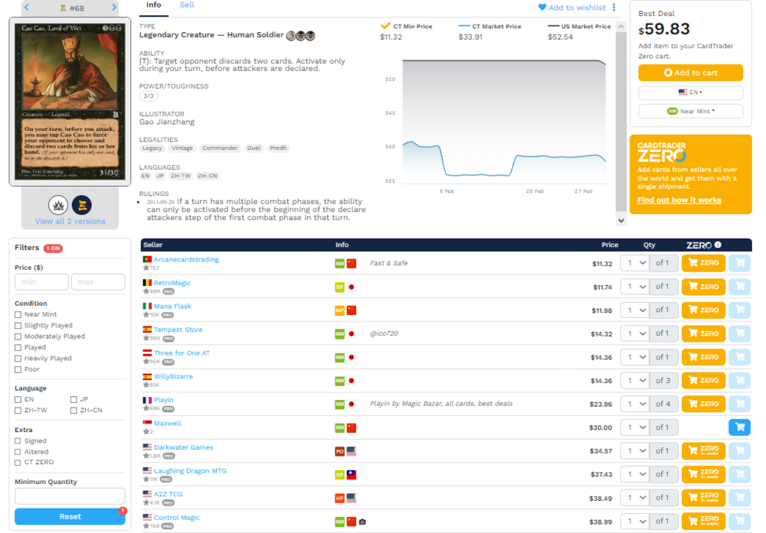Open the EN language dropdown in Best Deal
This screenshot has width=766, height=533.
[x=690, y=93]
